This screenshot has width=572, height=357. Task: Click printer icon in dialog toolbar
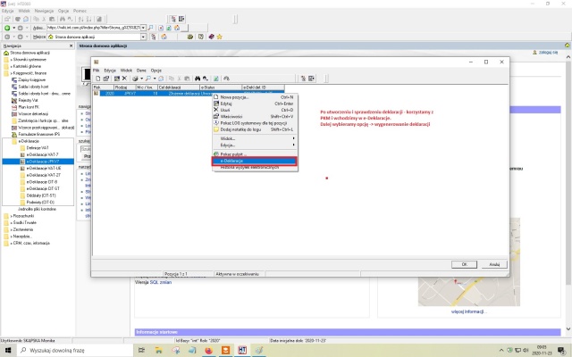(135, 79)
